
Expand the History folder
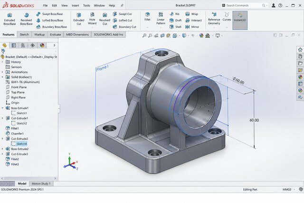[x=2, y=62]
